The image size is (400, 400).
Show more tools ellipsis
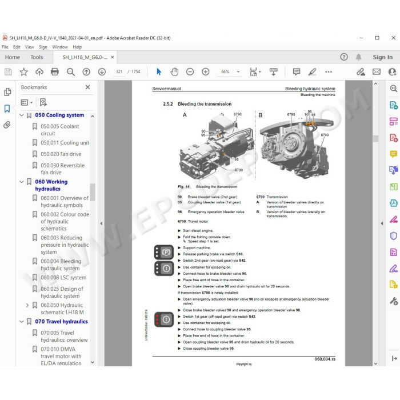click(x=329, y=72)
